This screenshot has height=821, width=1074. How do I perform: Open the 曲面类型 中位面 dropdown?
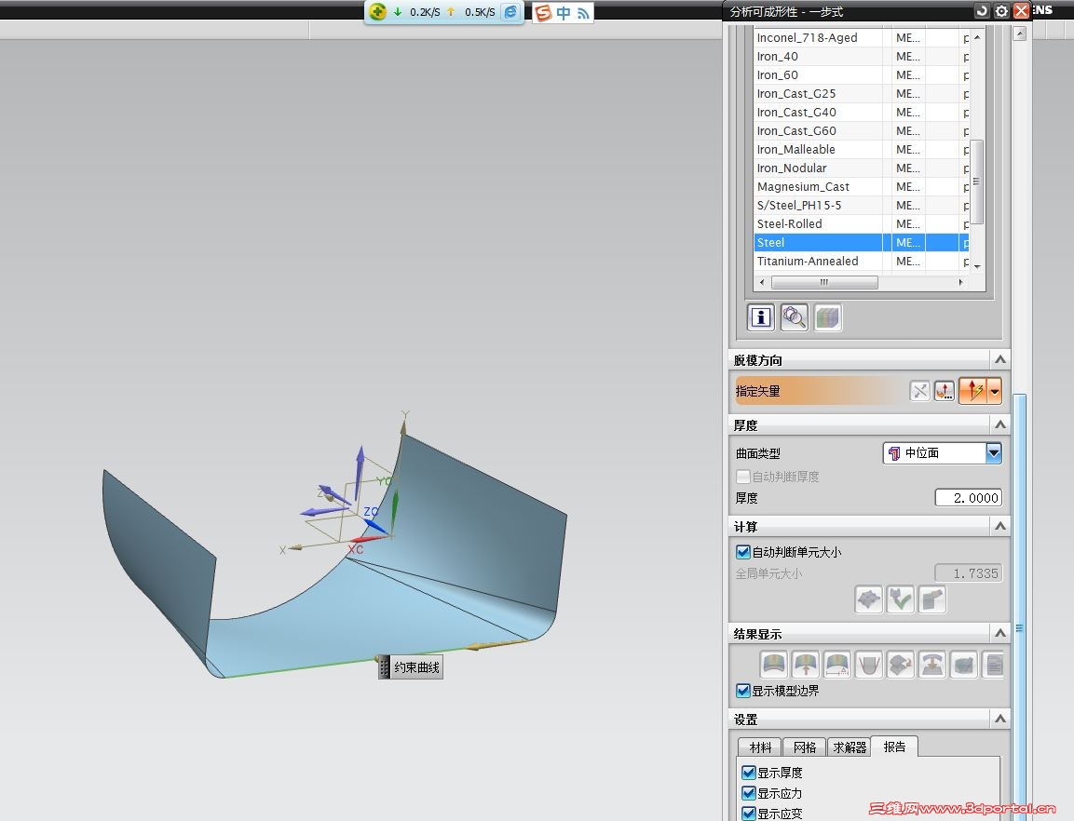[x=943, y=452]
